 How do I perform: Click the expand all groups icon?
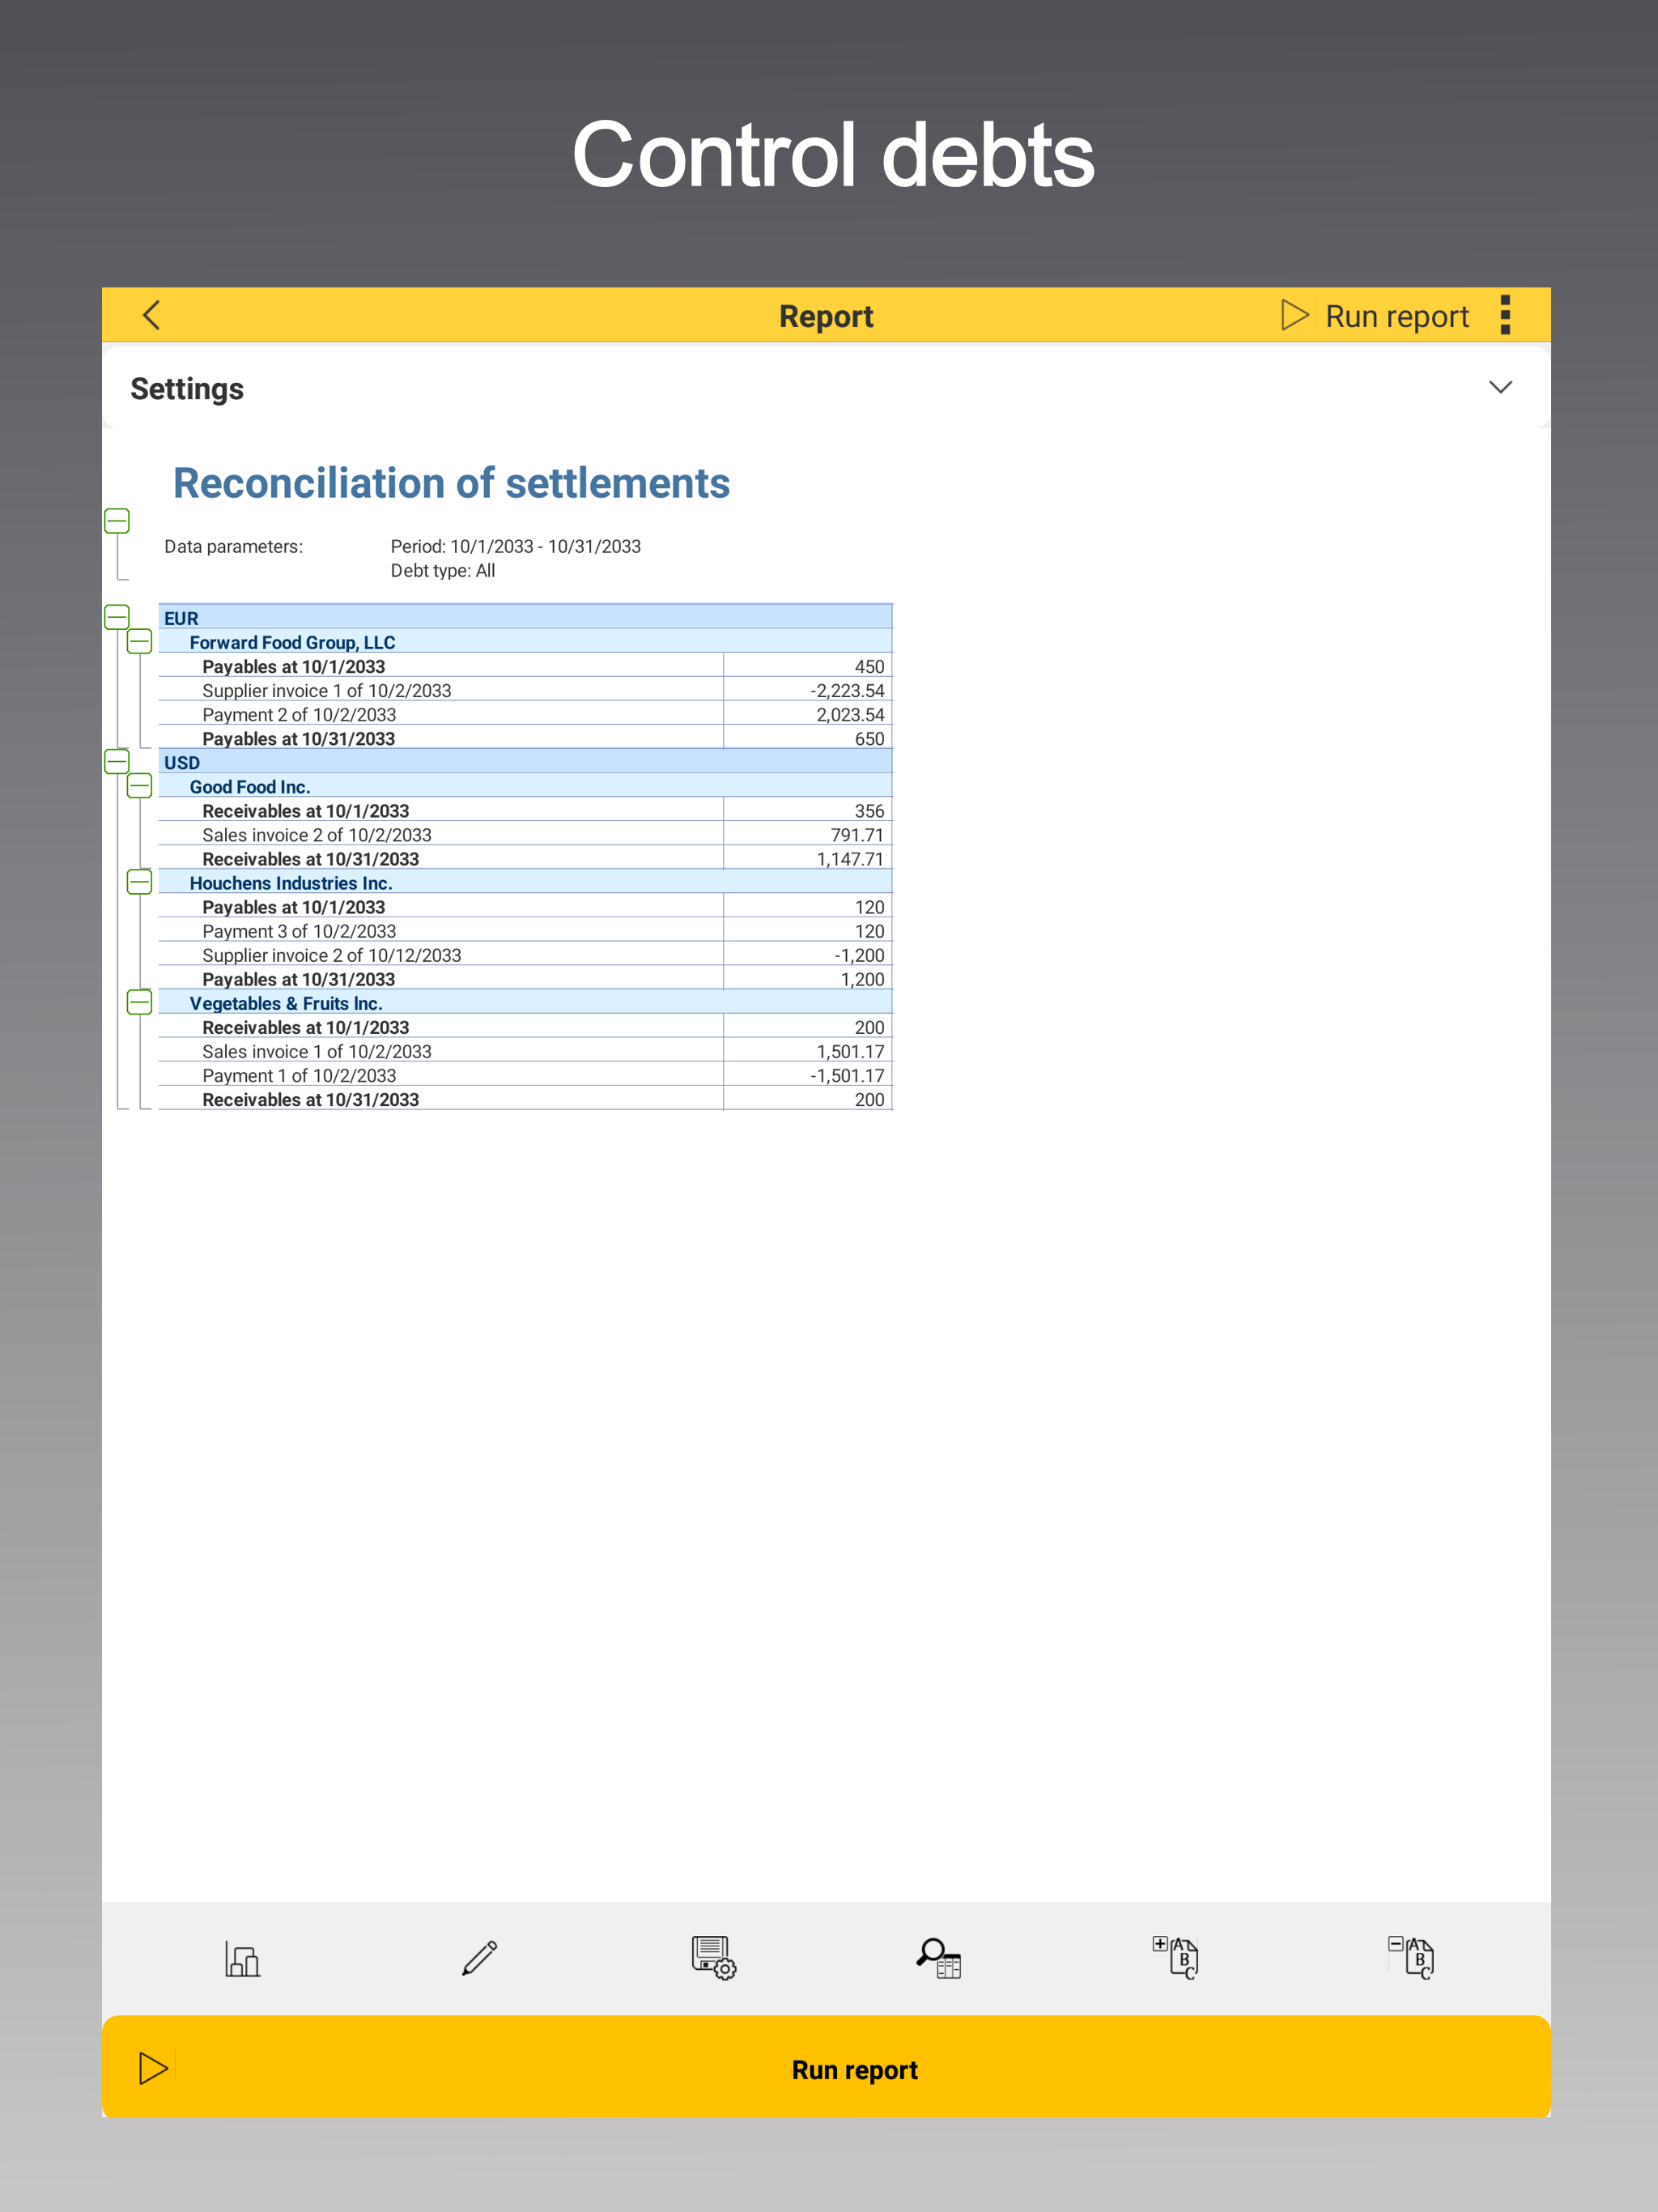point(1176,1958)
